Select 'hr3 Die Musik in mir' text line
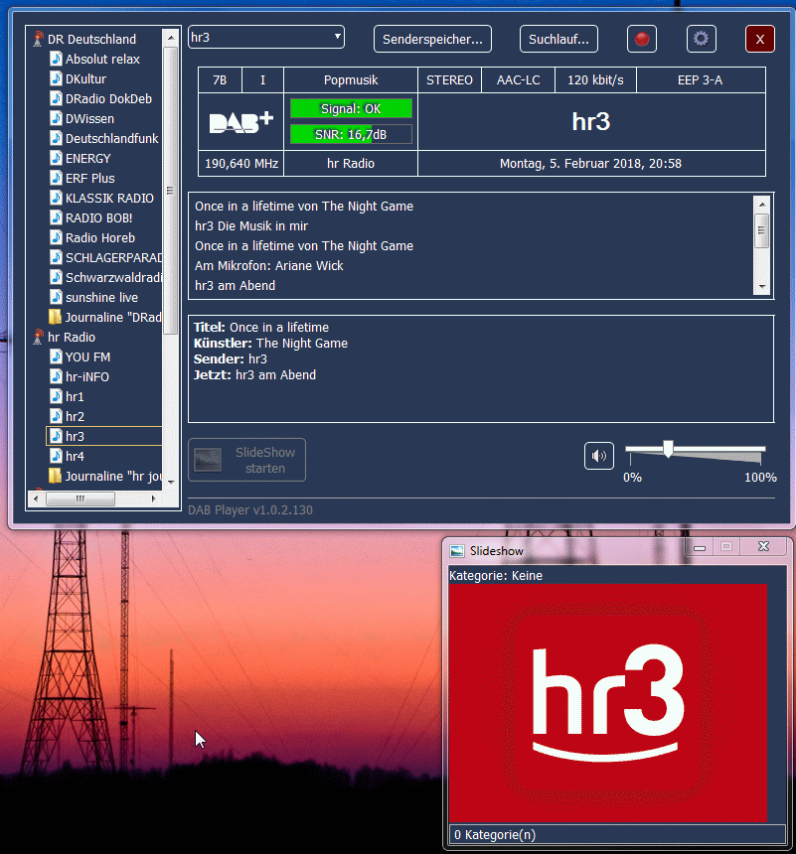796x854 pixels. click(251, 226)
